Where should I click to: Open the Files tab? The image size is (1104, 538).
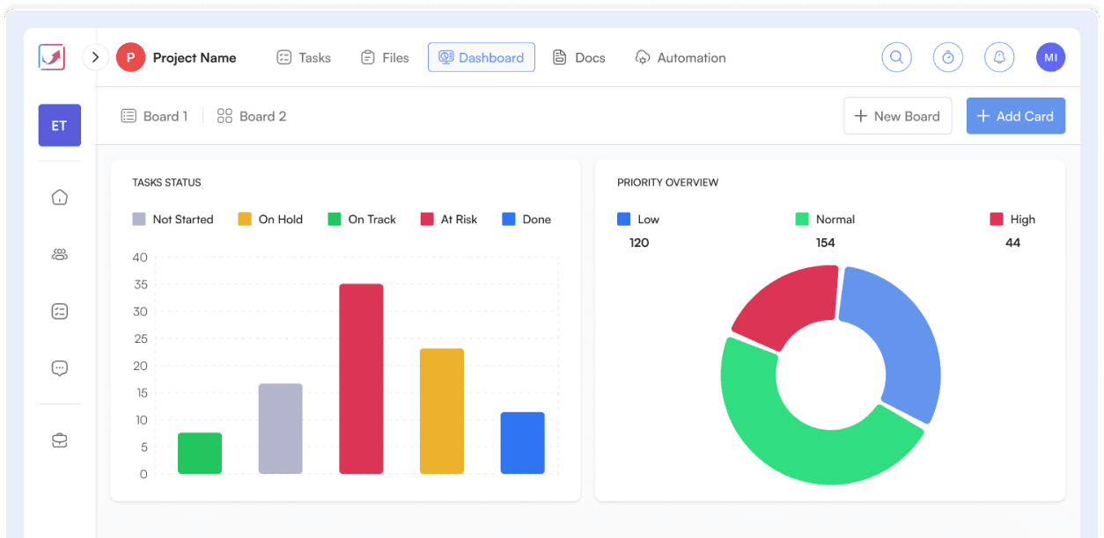tap(385, 58)
